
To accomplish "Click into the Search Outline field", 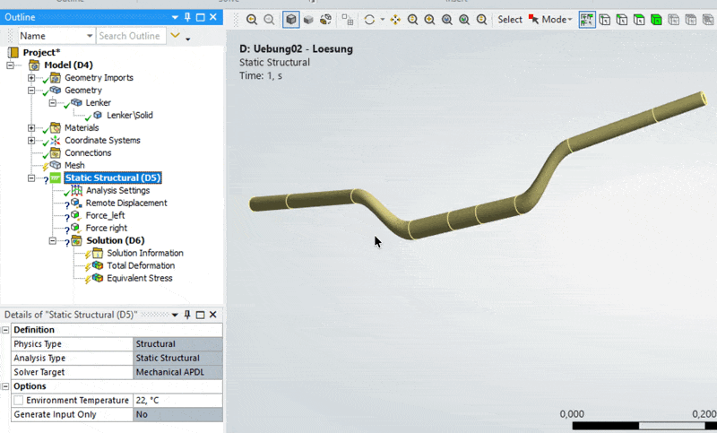I will [130, 36].
